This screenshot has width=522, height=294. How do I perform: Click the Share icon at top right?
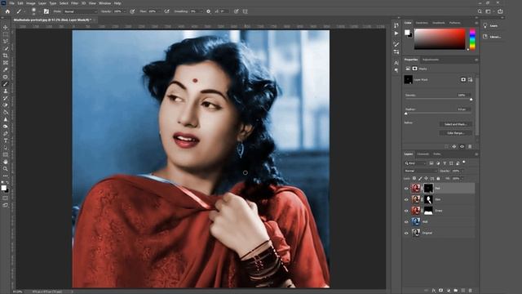(x=500, y=11)
